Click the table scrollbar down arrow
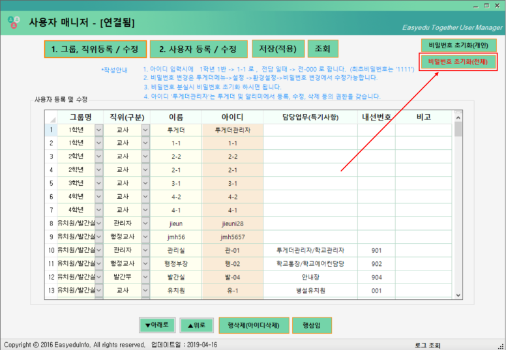The image size is (506, 350). [458, 295]
